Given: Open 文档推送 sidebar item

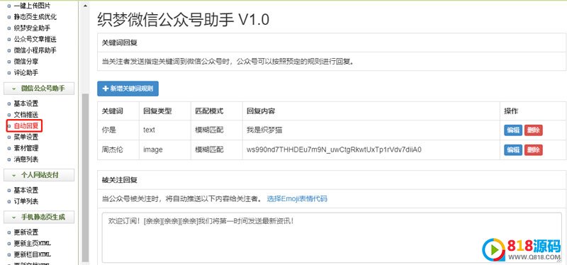Looking at the screenshot, I should 26,115.
